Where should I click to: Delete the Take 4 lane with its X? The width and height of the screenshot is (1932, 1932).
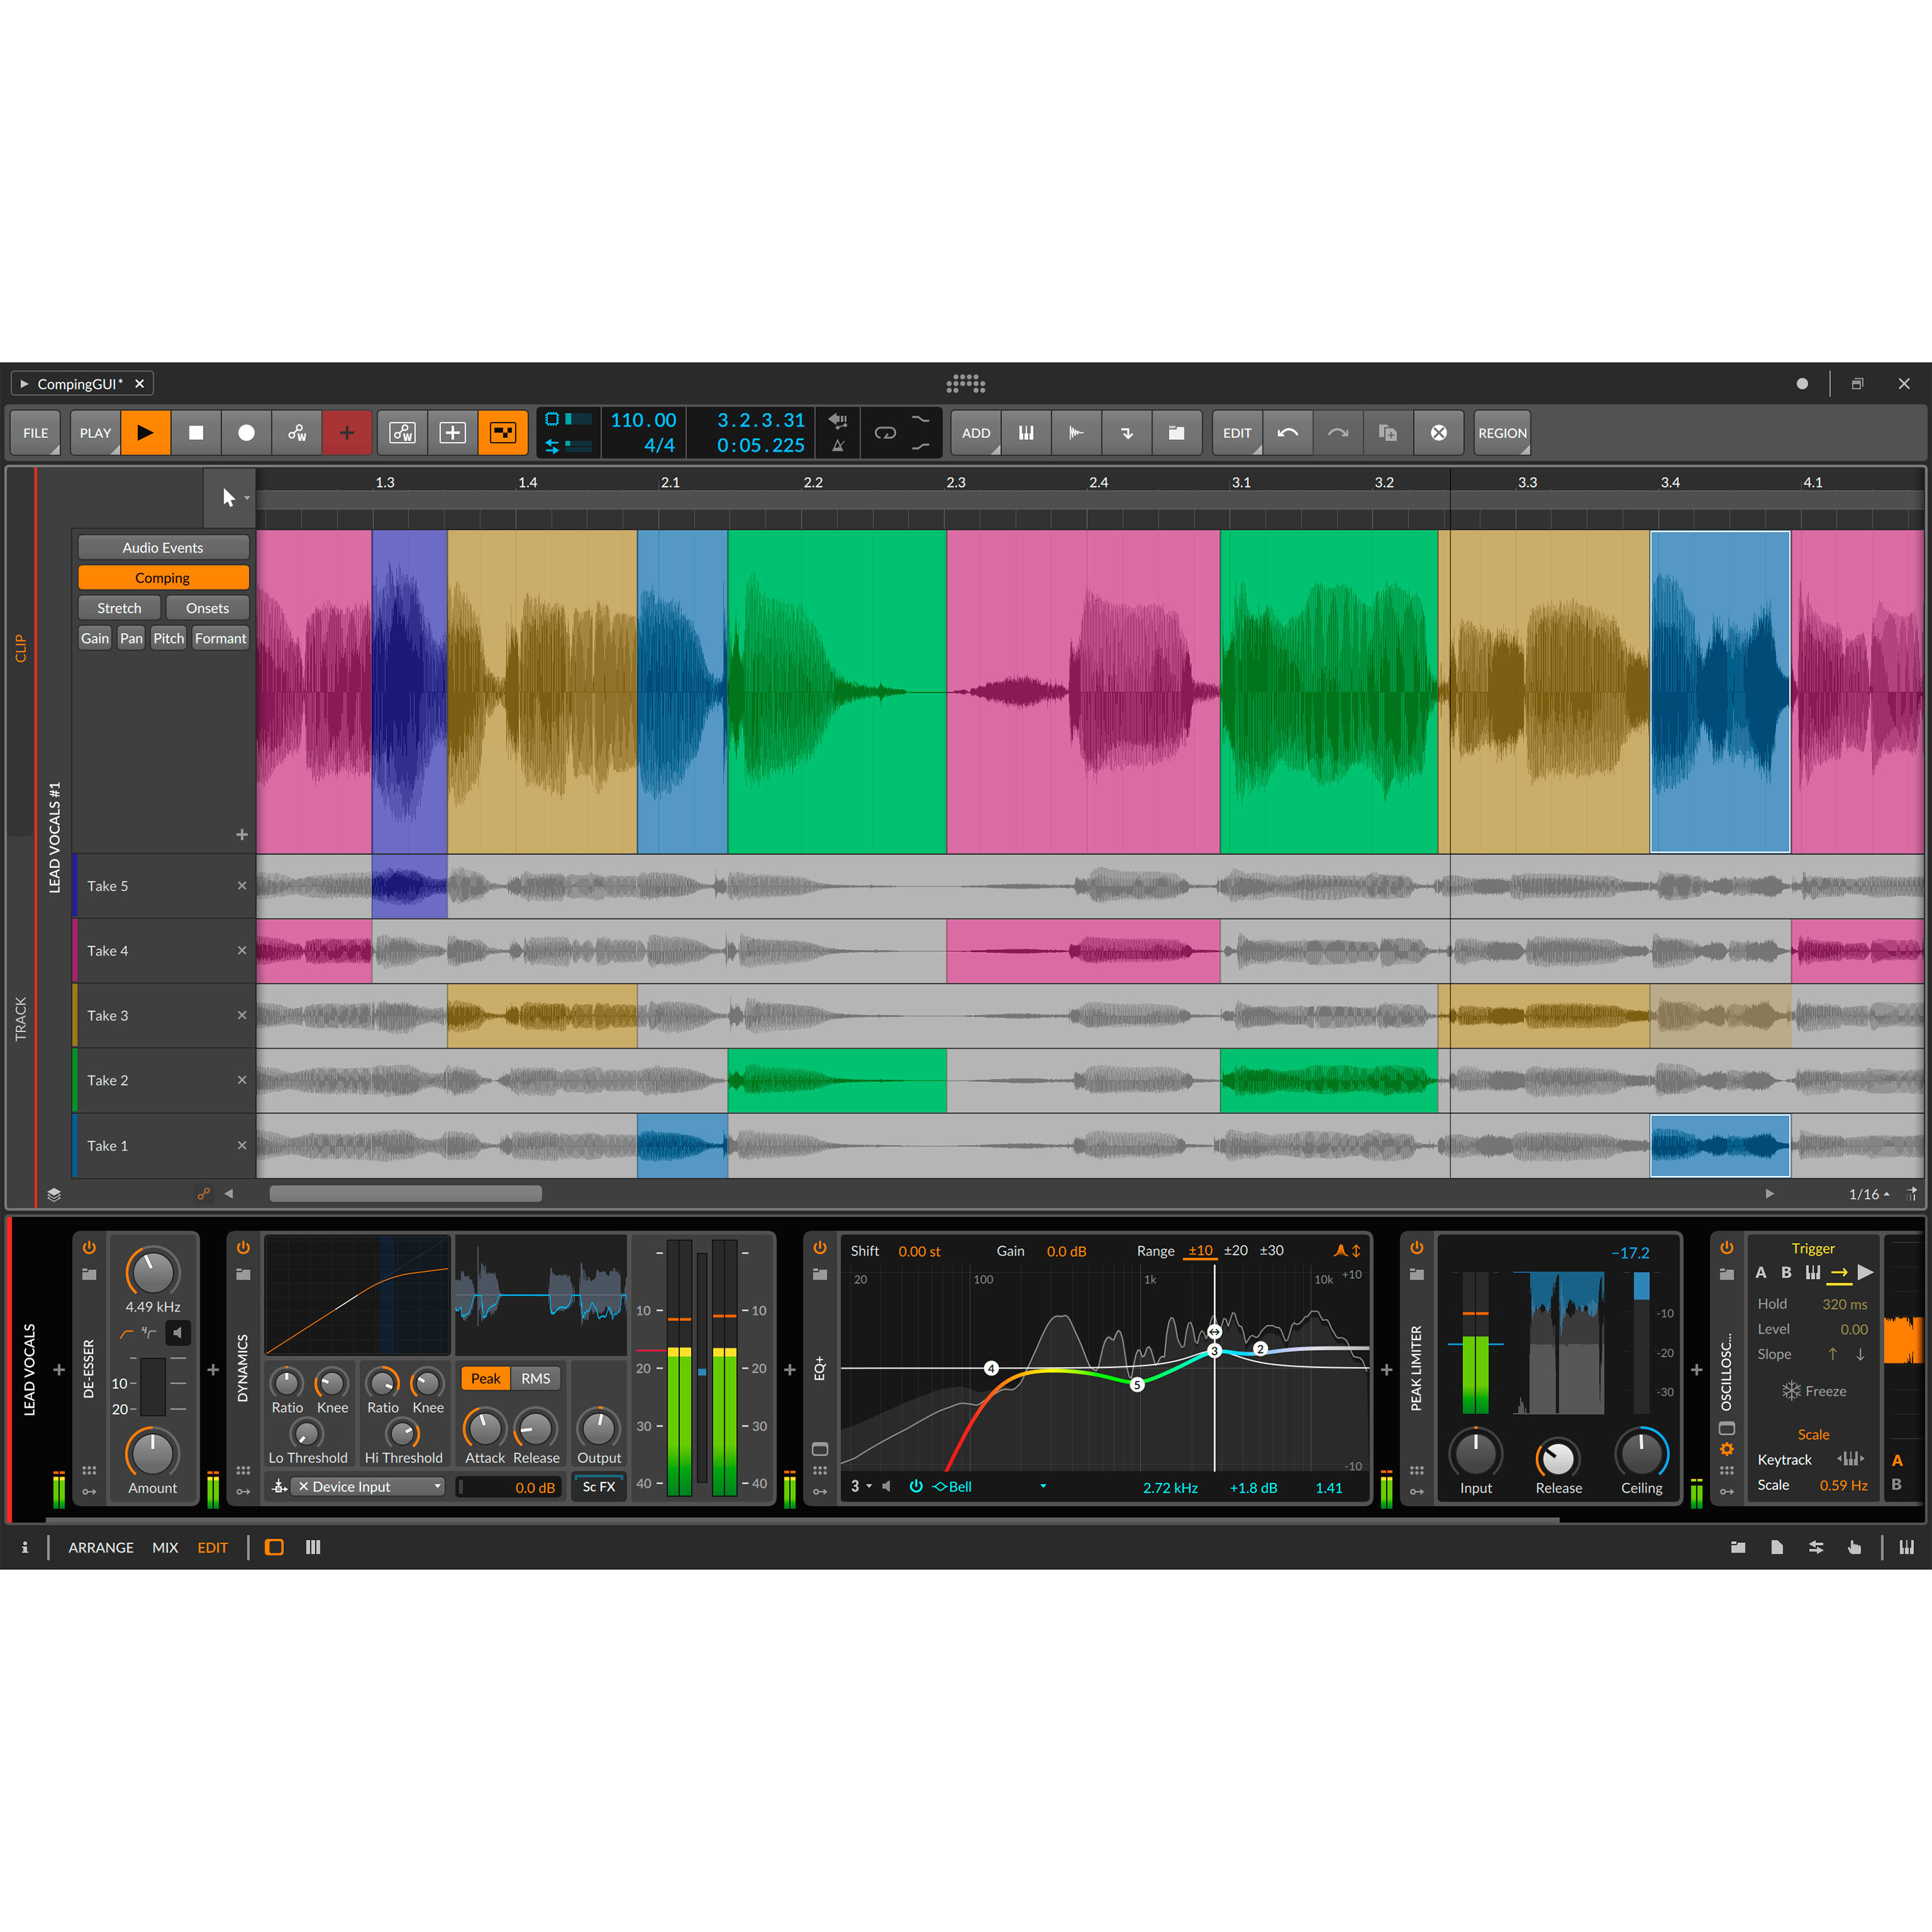[242, 950]
